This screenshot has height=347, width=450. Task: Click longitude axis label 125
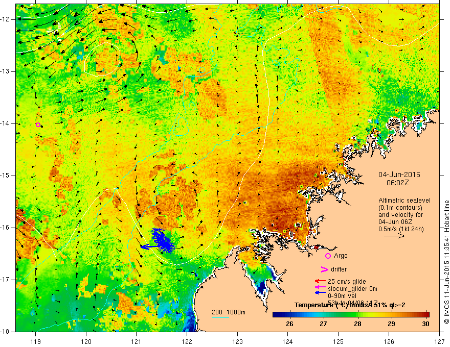click(x=339, y=341)
